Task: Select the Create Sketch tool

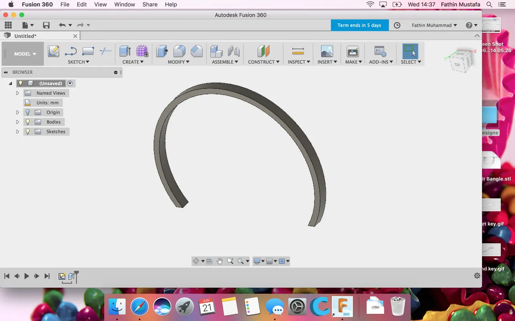Action: tap(54, 51)
